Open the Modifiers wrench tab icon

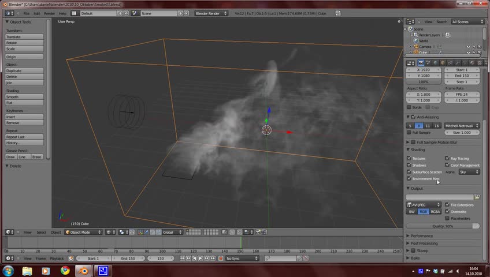(458, 63)
